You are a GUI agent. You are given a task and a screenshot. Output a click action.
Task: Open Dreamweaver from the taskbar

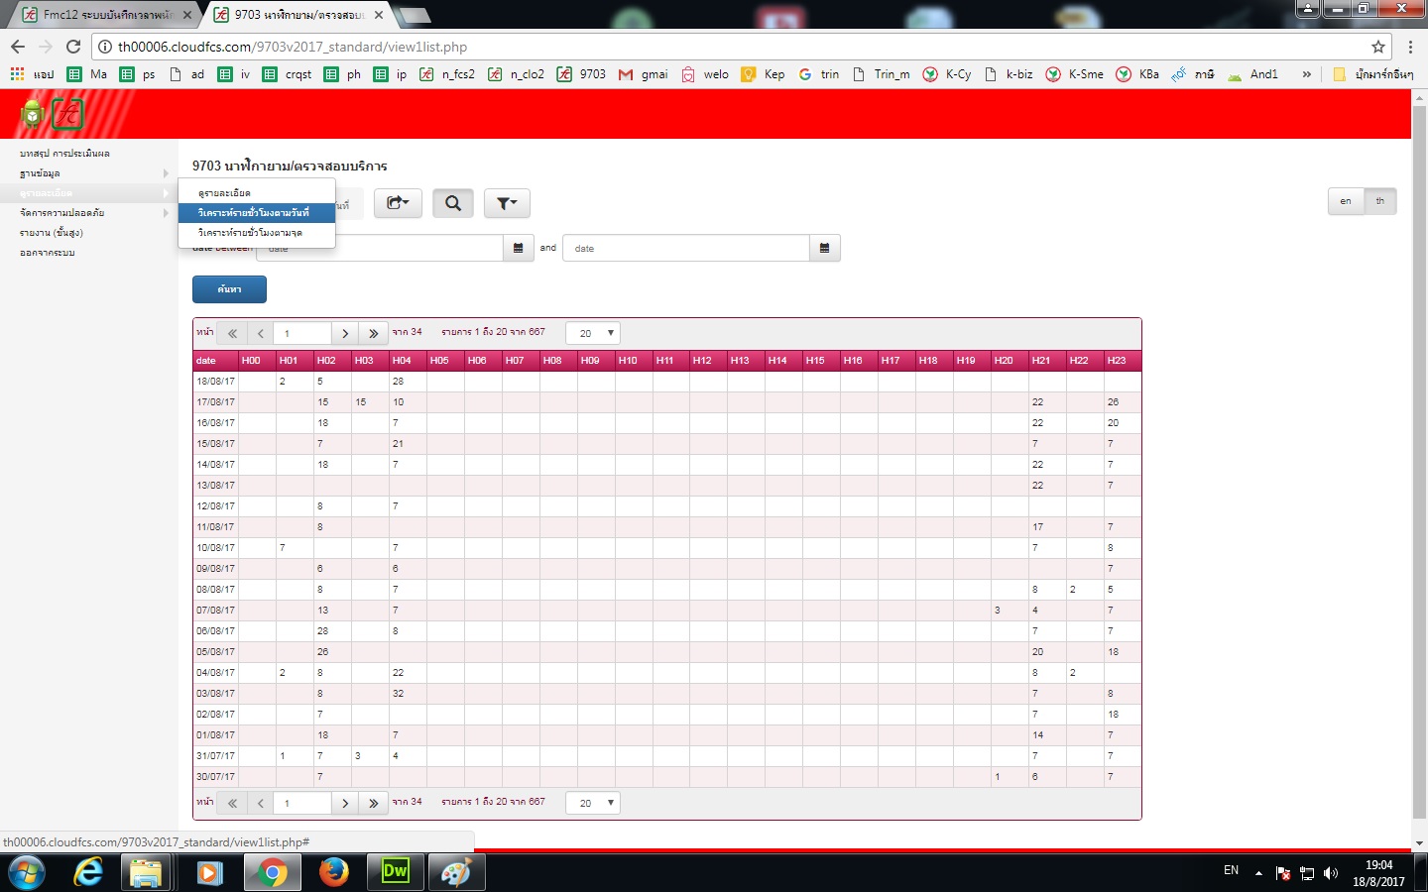[395, 872]
